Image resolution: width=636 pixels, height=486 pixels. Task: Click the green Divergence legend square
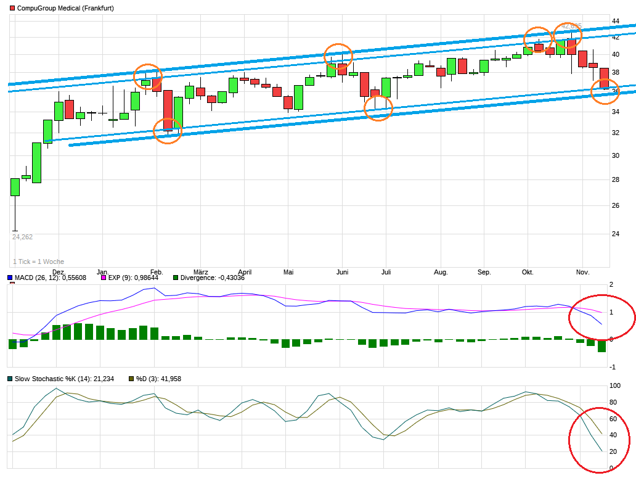pyautogui.click(x=176, y=278)
